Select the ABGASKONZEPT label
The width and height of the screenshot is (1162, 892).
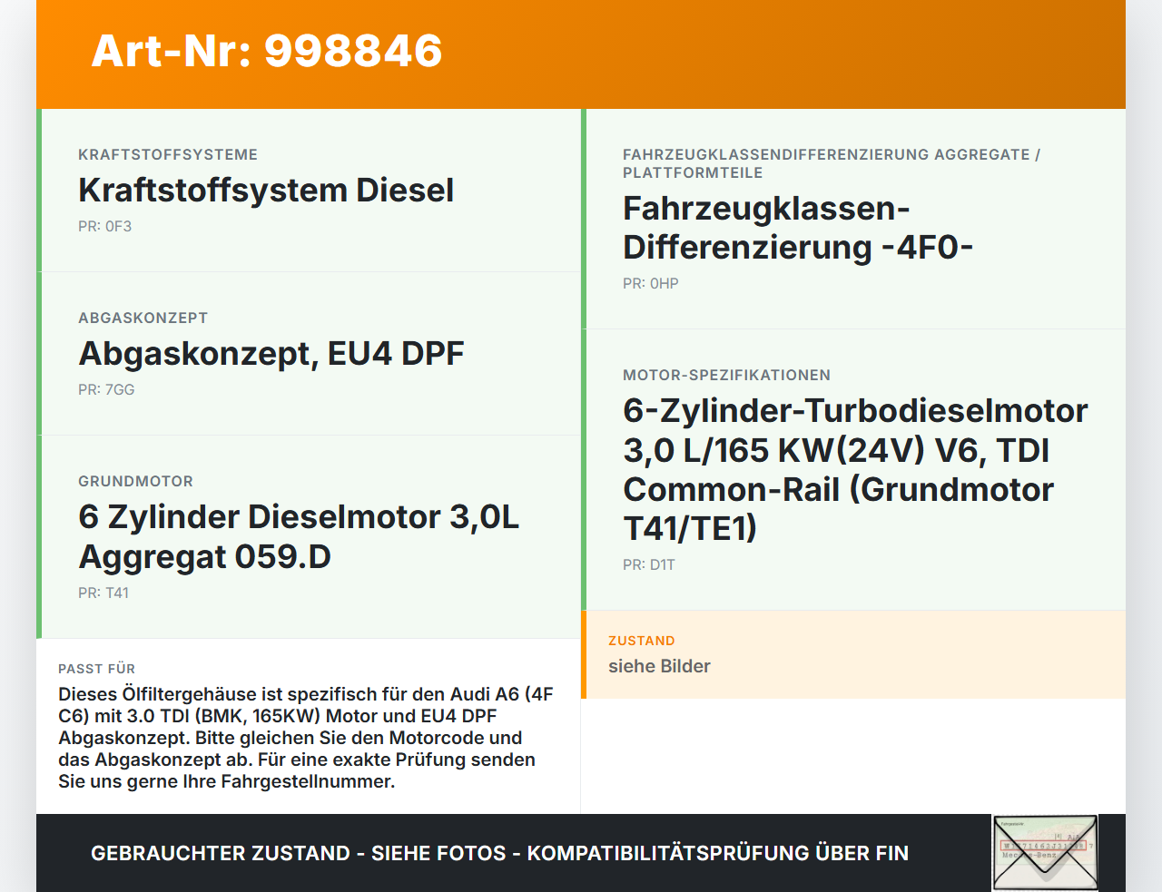(143, 319)
